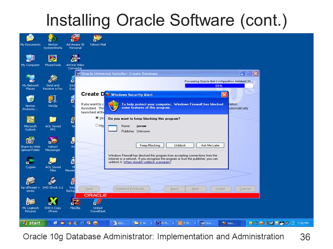Open Microsoft Outlook desktop icon
Screen dimensions: 333x249
[x=31, y=123]
